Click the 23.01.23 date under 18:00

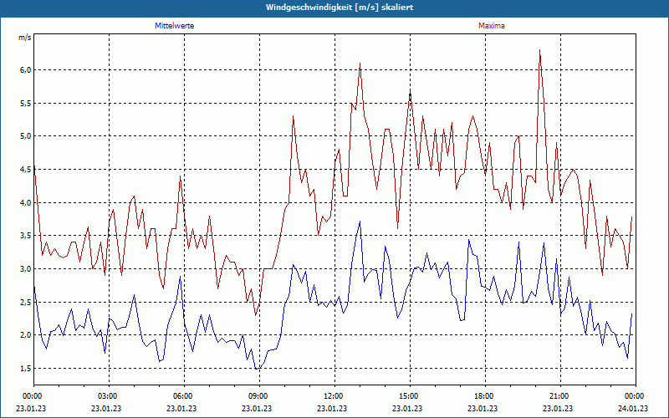[x=483, y=408]
